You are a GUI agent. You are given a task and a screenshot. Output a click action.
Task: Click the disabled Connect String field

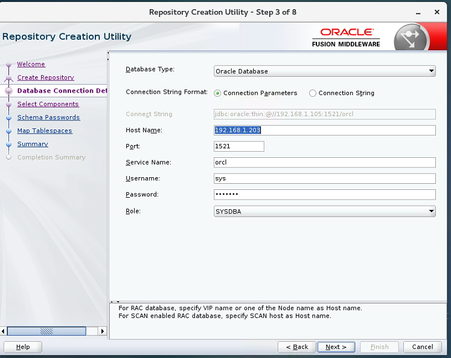pyautogui.click(x=324, y=114)
